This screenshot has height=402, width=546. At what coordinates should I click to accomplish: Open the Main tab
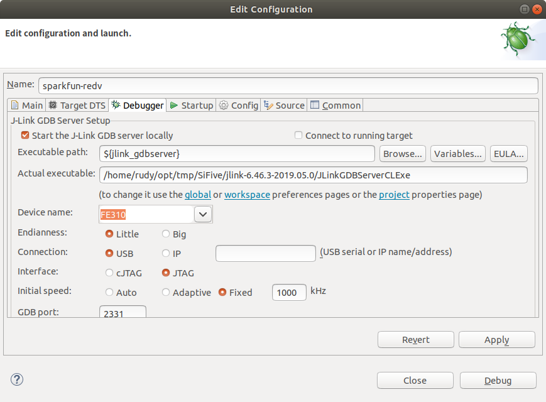27,106
